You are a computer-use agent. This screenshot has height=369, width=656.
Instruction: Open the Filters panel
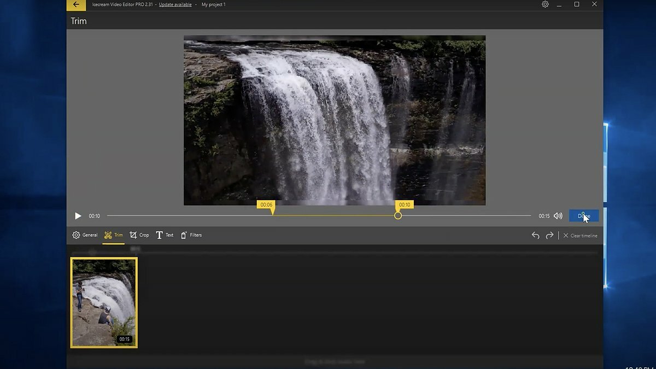191,235
